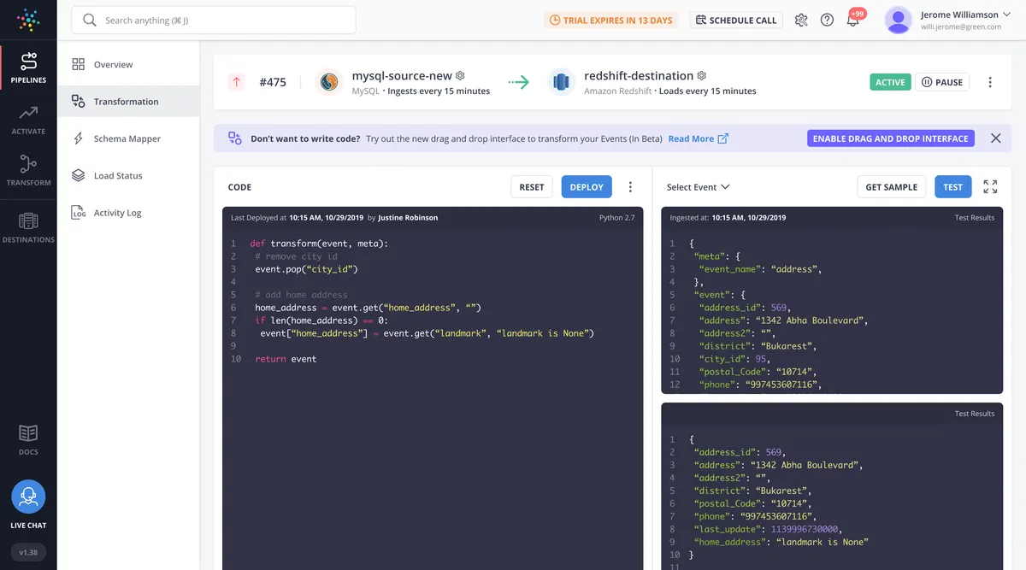The width and height of the screenshot is (1026, 570).
Task: Open code panel three-dot menu
Action: [630, 187]
